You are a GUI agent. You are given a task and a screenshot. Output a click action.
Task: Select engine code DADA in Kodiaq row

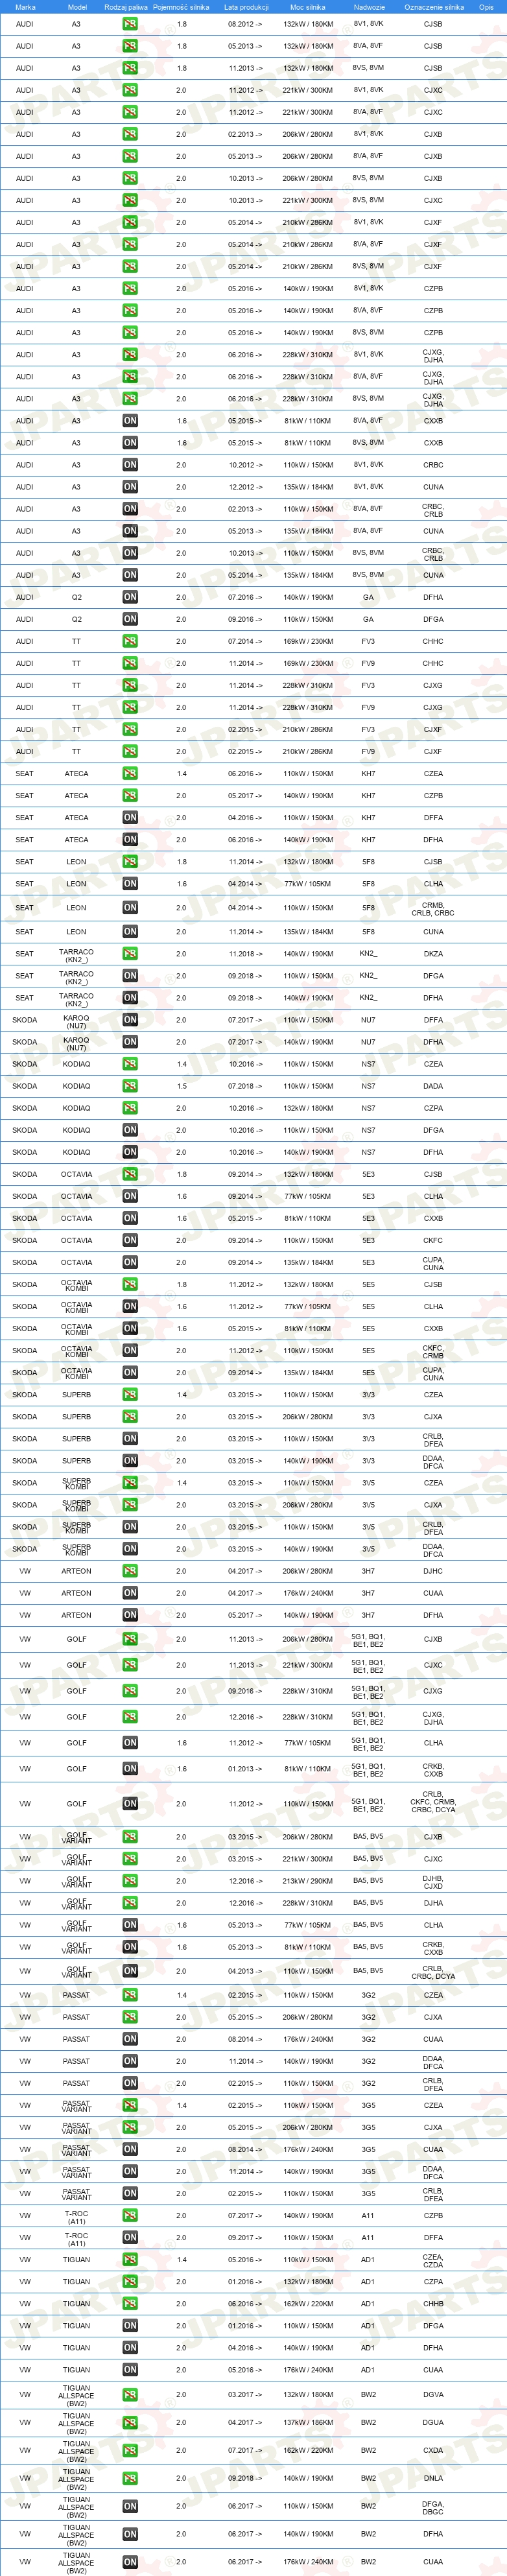point(433,1086)
